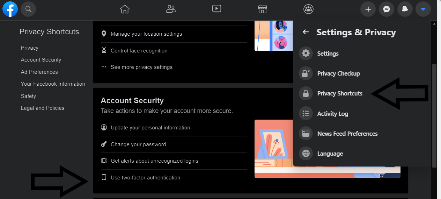Click the three-dots icon by See more
Viewport: 441px width, 199px height.
click(x=104, y=67)
